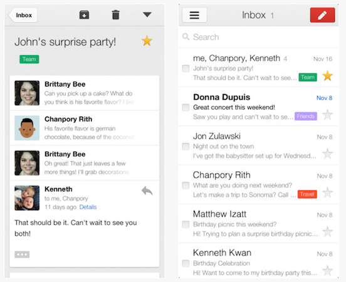346x282 pixels.
Task: Open the hamburger navigation menu
Action: pyautogui.click(x=194, y=15)
